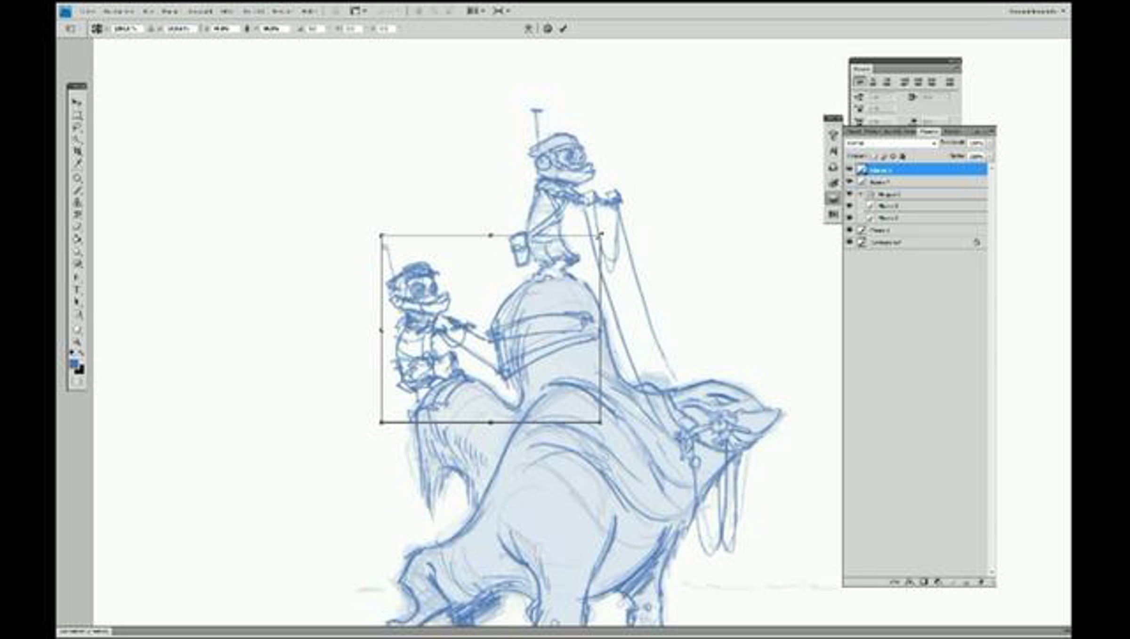Screen dimensions: 1130x639
Task: Select the Eyedropper tool
Action: pyautogui.click(x=77, y=163)
